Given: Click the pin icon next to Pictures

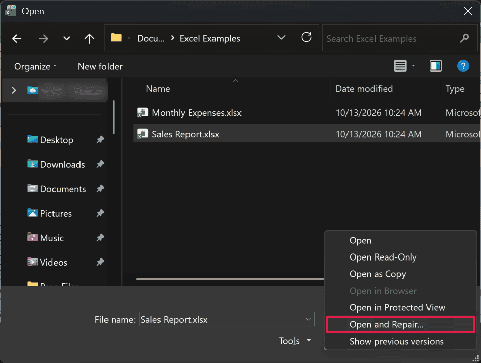Looking at the screenshot, I should coord(100,213).
